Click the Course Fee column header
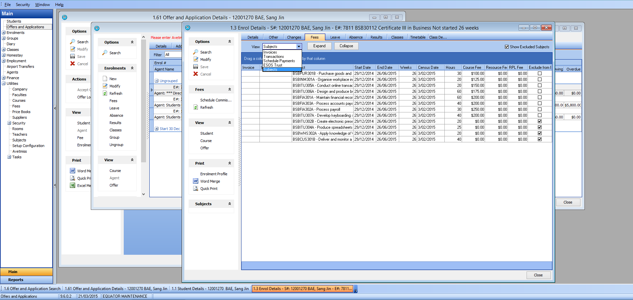This screenshot has width=633, height=300. [472, 68]
